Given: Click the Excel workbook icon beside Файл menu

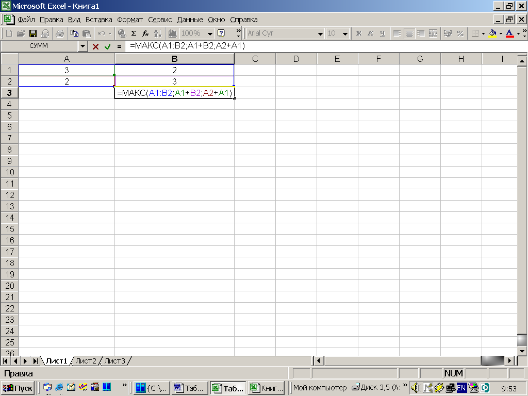Looking at the screenshot, I should pos(9,20).
